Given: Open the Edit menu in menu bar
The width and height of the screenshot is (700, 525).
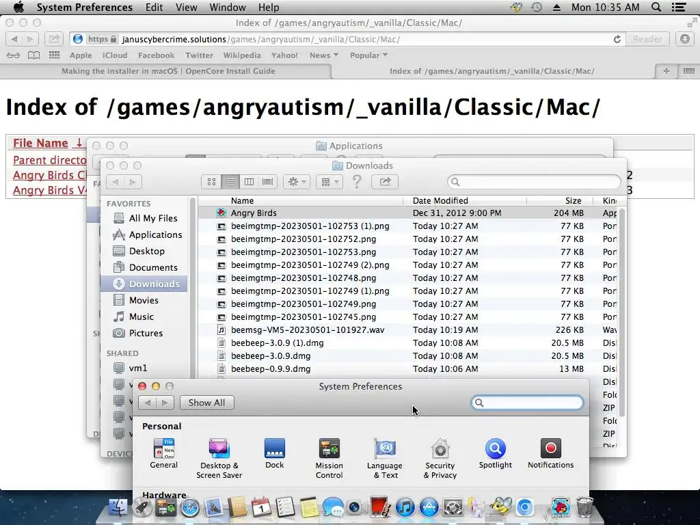Looking at the screenshot, I should (x=154, y=7).
